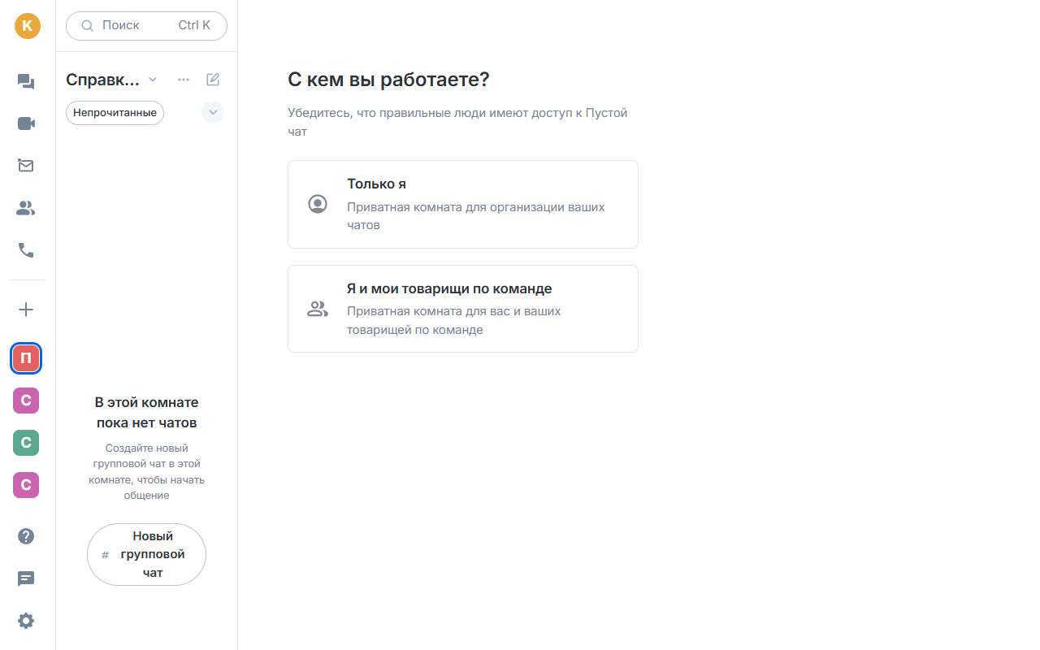1040x650 pixels.
Task: Open the feedback message icon
Action: [x=26, y=578]
